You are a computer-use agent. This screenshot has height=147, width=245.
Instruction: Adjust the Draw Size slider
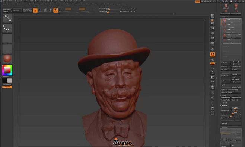click(109, 11)
